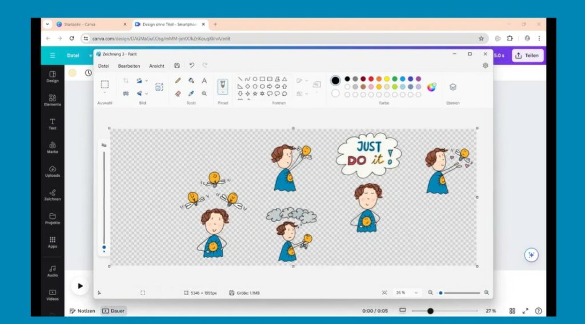Select the Pencil tool in Paint
This screenshot has height=324, width=585.
click(178, 80)
